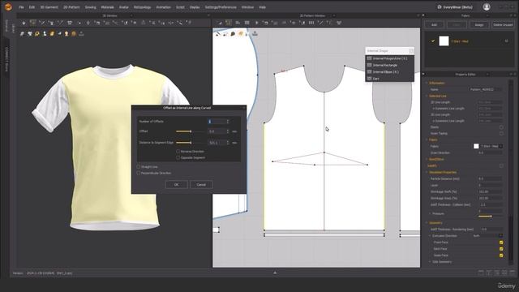Uncheck the Back Face checkbox
This screenshot has width=519, height=292.
[x=501, y=249]
